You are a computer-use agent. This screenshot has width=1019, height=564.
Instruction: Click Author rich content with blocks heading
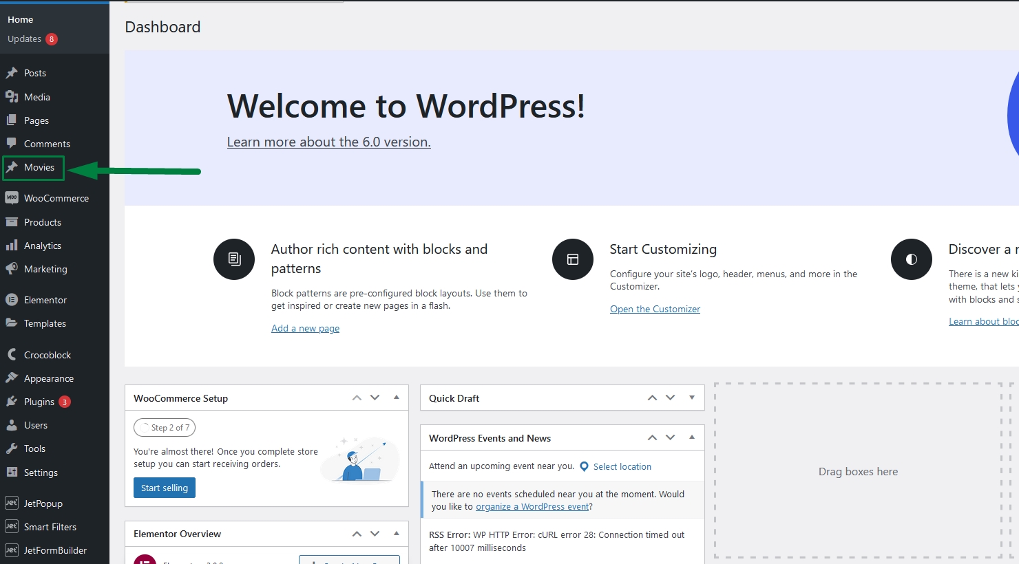[x=379, y=259]
